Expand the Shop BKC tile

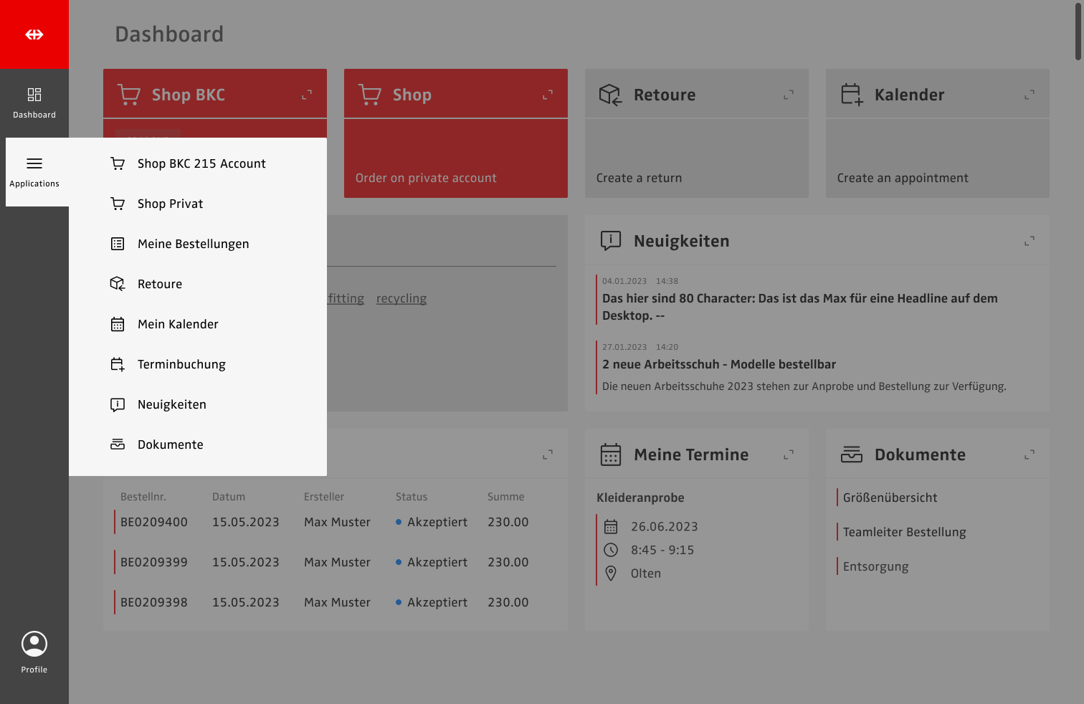click(307, 95)
